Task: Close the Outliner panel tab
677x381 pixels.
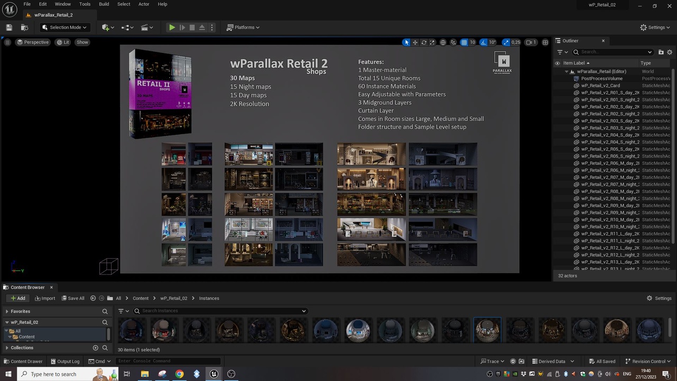Action: point(603,41)
